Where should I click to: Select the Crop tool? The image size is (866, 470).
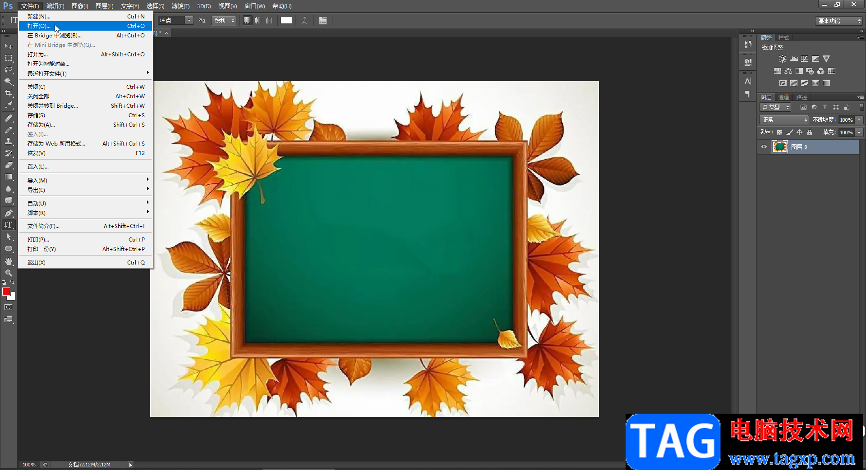[x=9, y=93]
